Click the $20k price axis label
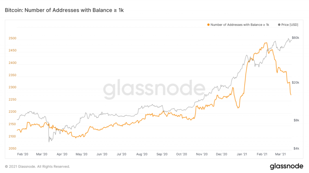 coord(295,83)
